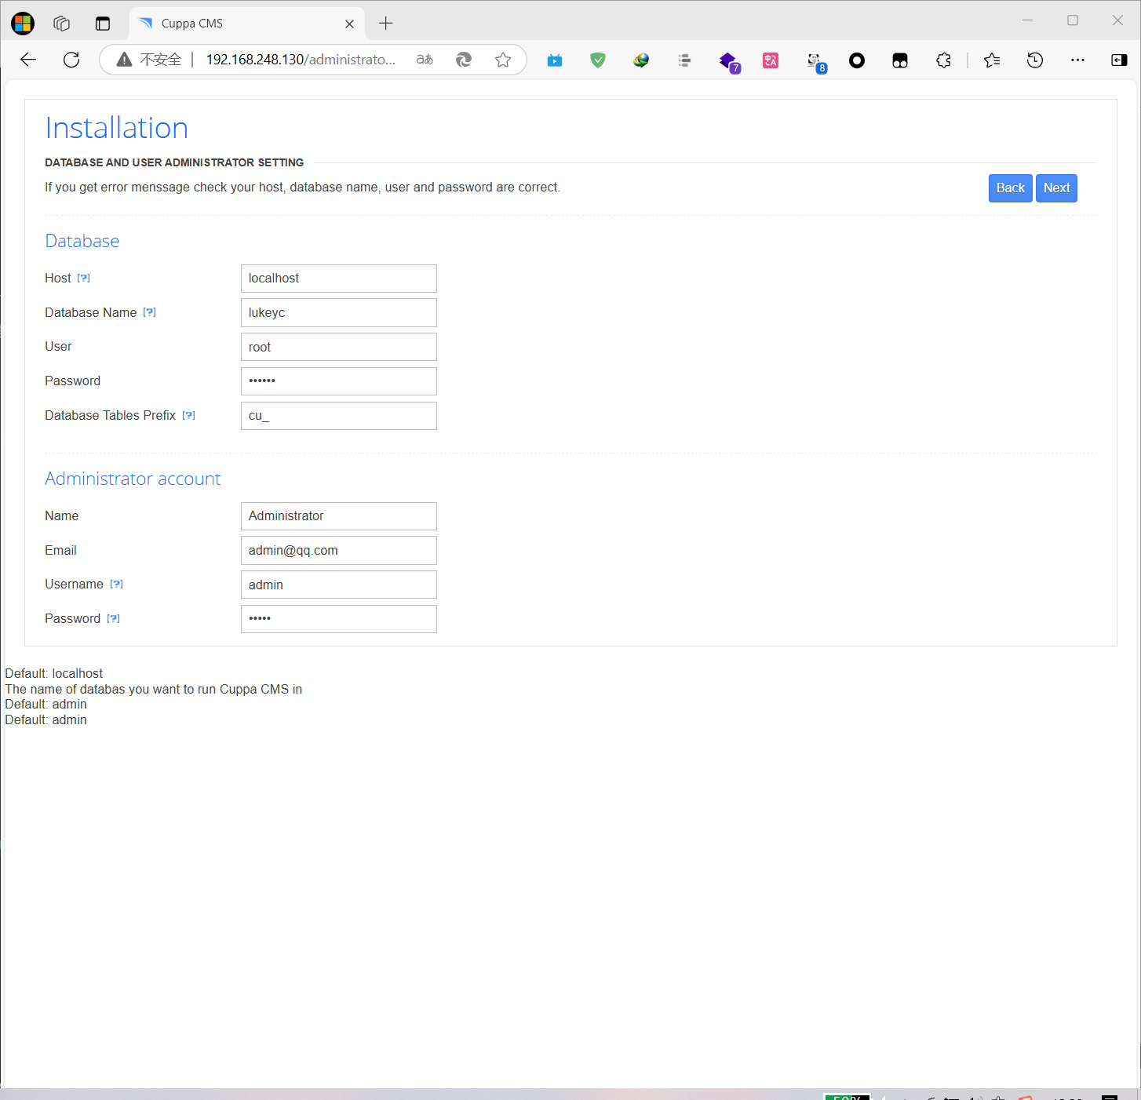Image resolution: width=1141 pixels, height=1100 pixels.
Task: Click the Database Name help icon
Action: (150, 312)
